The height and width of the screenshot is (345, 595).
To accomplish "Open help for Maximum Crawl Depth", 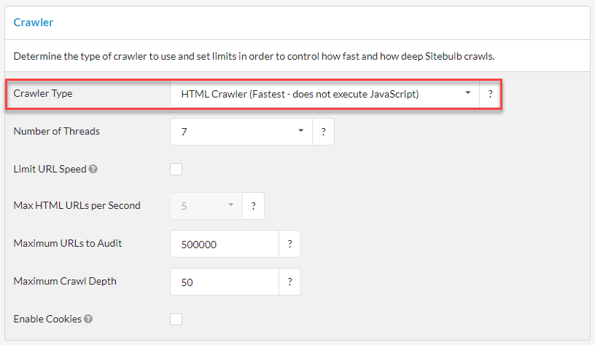I will [289, 282].
